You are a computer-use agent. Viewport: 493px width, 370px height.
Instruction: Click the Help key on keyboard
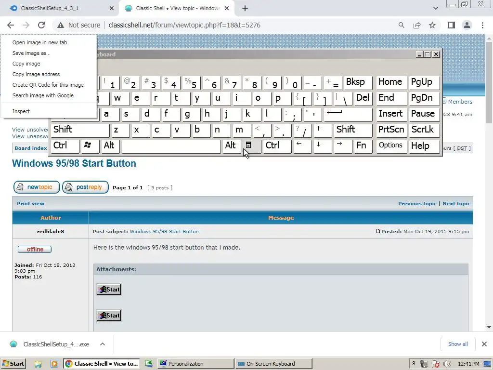[x=424, y=146]
